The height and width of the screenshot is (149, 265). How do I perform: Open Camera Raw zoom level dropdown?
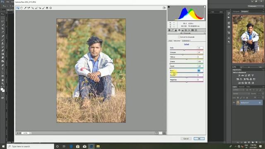point(30,133)
